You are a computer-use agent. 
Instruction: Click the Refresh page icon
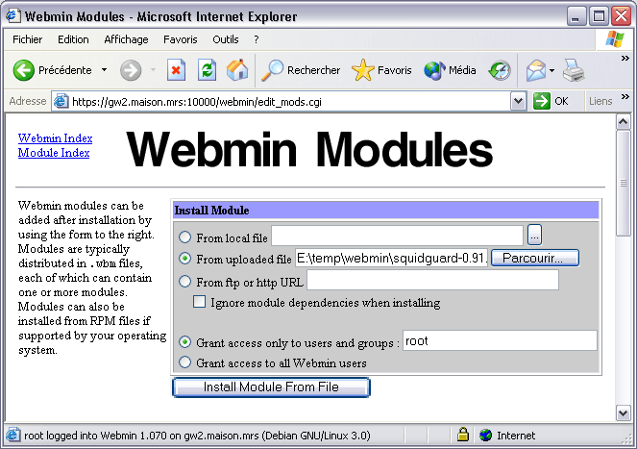pyautogui.click(x=207, y=70)
